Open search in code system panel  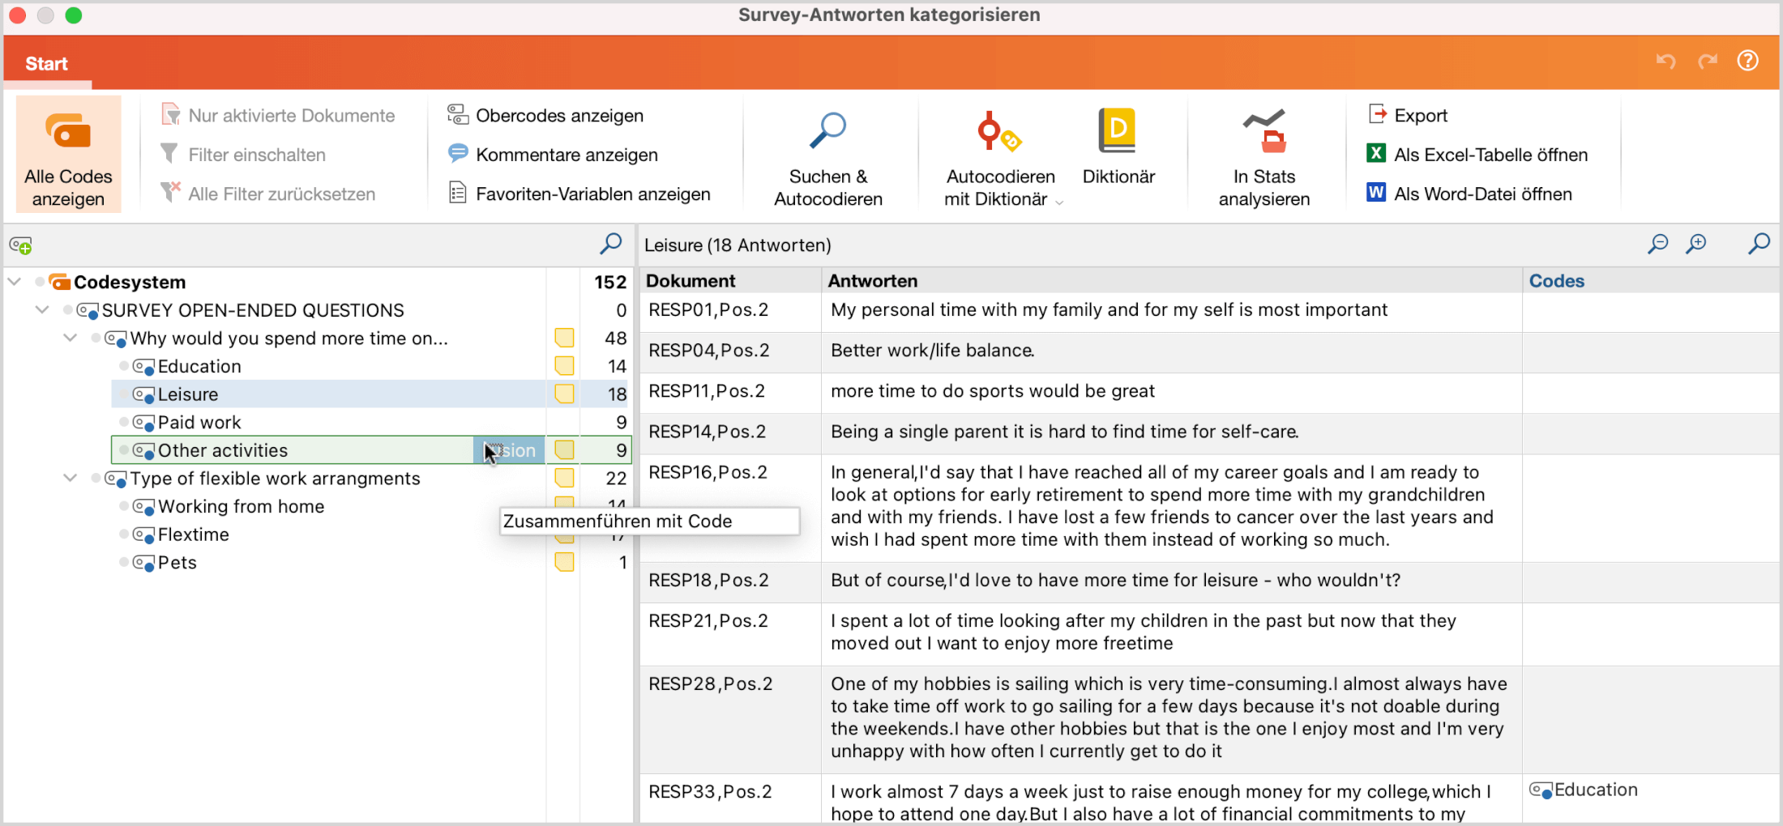611,243
